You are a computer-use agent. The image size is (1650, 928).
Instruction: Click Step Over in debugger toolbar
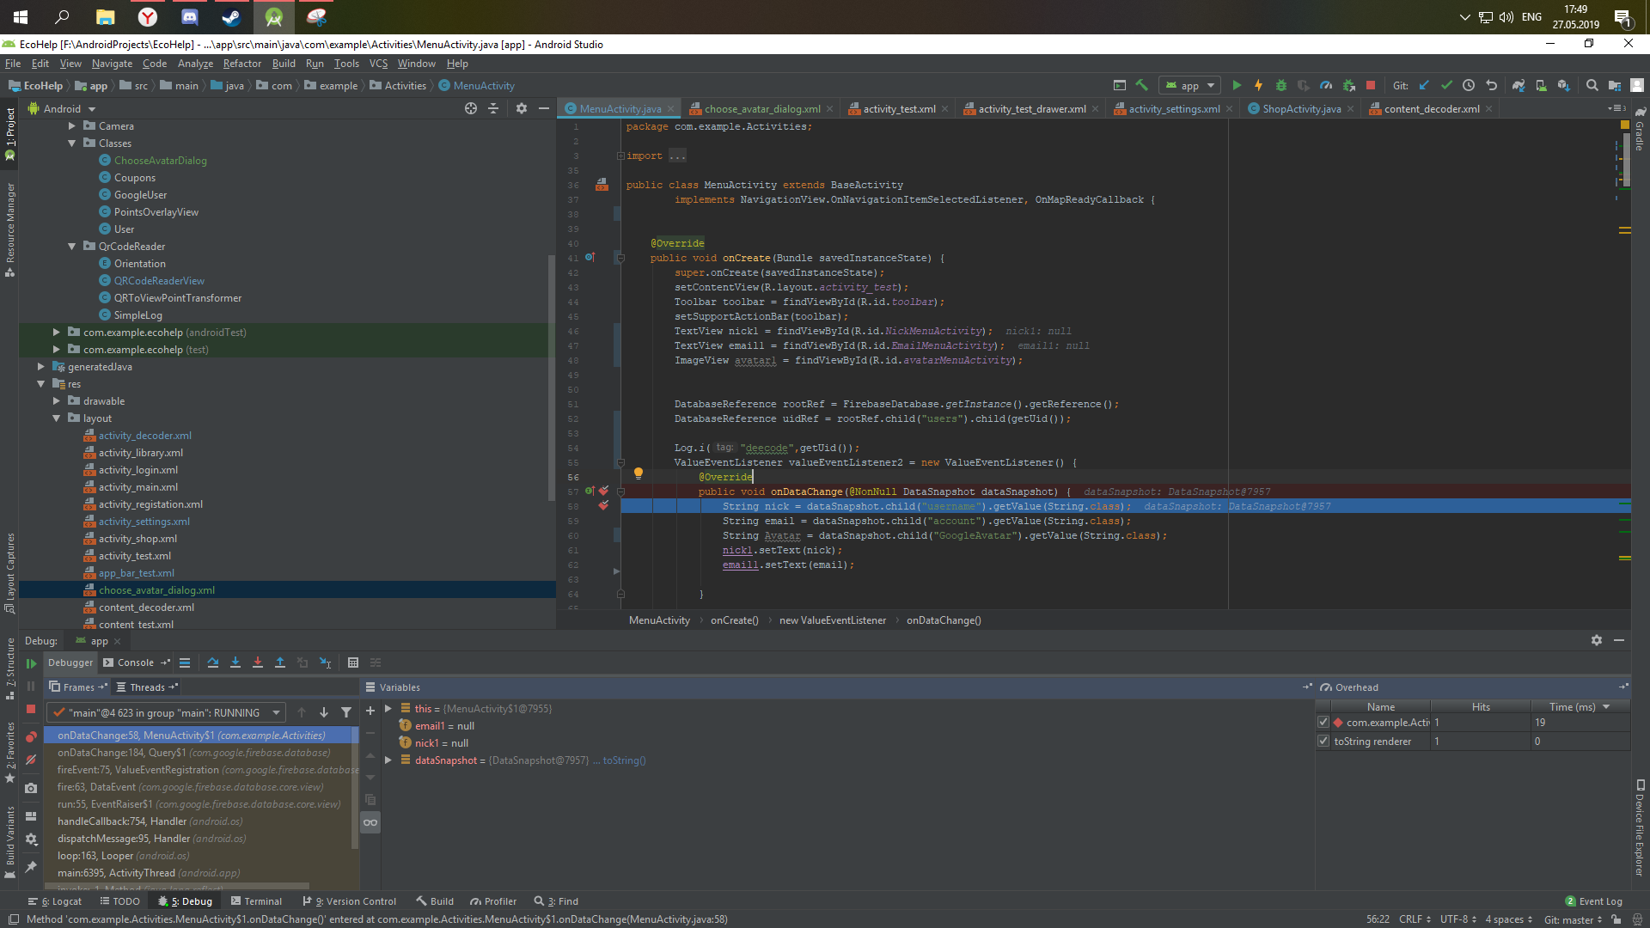(212, 662)
